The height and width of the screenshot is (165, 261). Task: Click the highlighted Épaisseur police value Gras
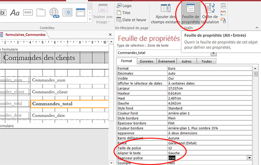(x=172, y=158)
